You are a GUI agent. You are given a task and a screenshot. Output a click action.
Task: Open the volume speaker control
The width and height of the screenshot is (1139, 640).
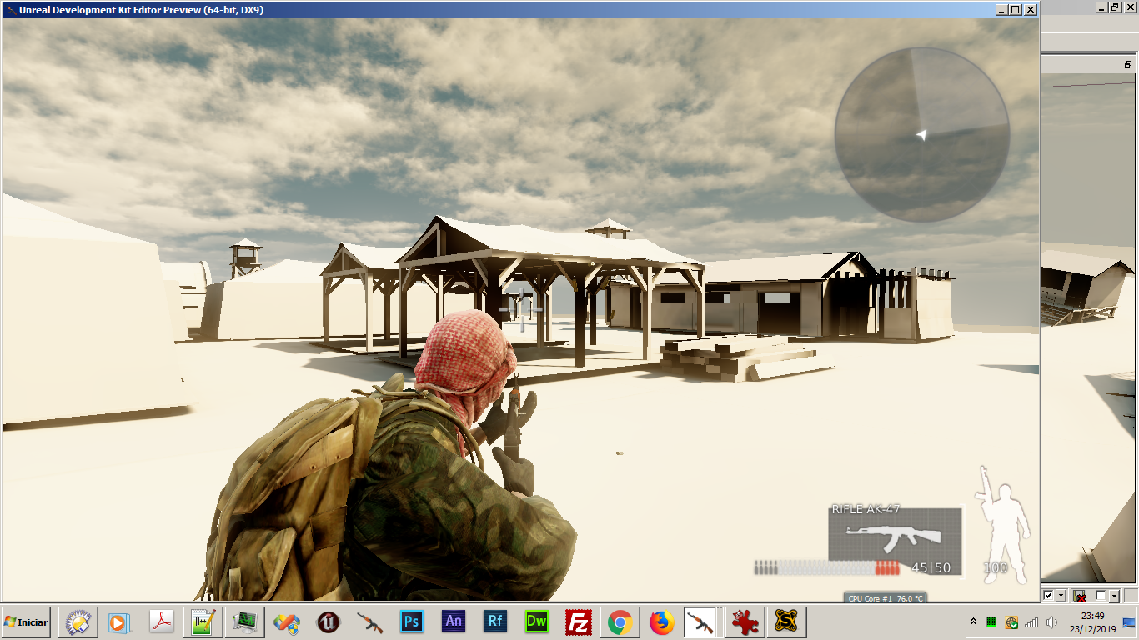1052,622
